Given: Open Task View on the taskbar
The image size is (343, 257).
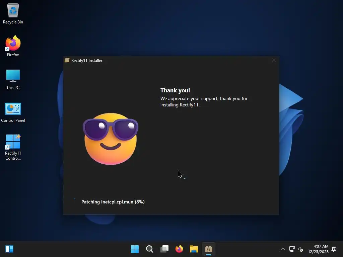Looking at the screenshot, I should (164, 249).
